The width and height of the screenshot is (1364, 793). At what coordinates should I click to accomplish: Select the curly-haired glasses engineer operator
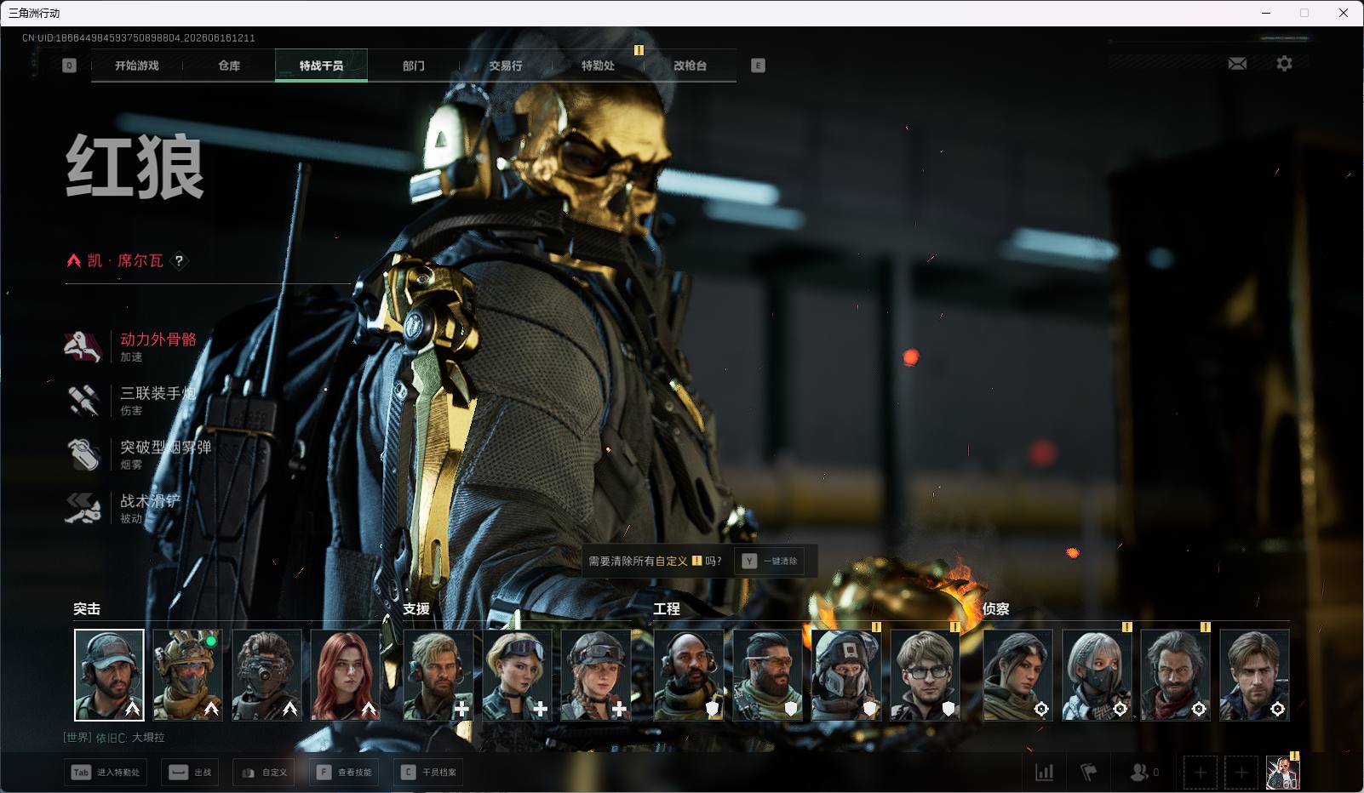tap(926, 675)
